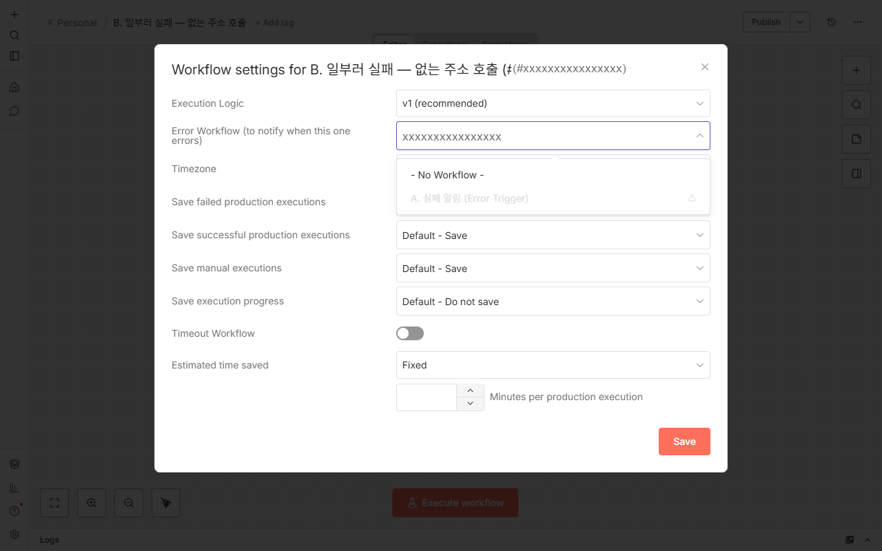Close the Workflow settings dialog
The height and width of the screenshot is (551, 882).
(704, 67)
